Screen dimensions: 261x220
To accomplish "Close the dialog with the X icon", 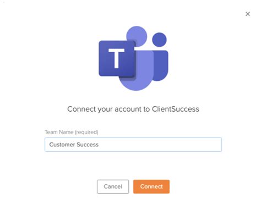I will pyautogui.click(x=248, y=14).
